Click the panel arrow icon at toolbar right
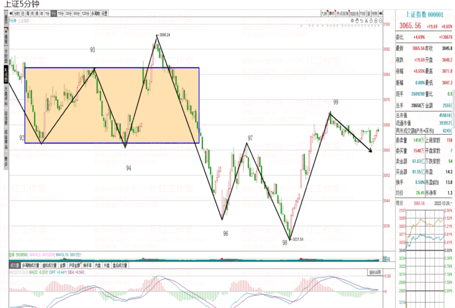455x308 pixels. (x=381, y=13)
